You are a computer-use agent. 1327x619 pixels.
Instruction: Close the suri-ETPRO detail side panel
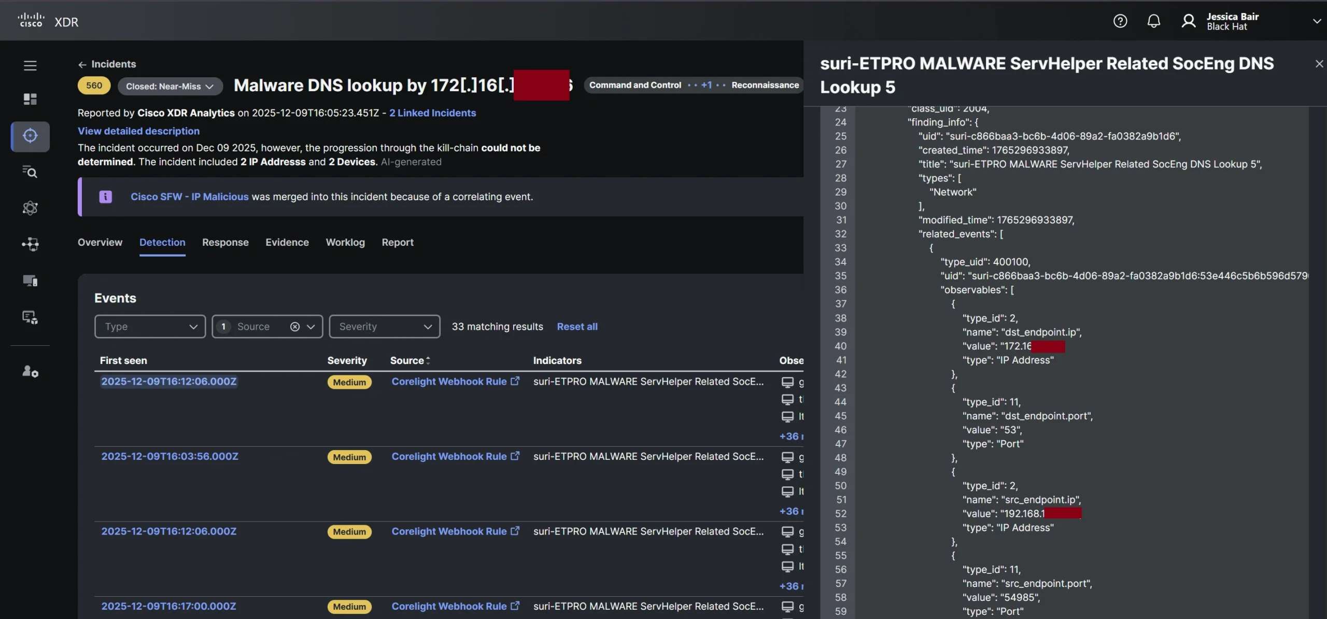tap(1319, 64)
